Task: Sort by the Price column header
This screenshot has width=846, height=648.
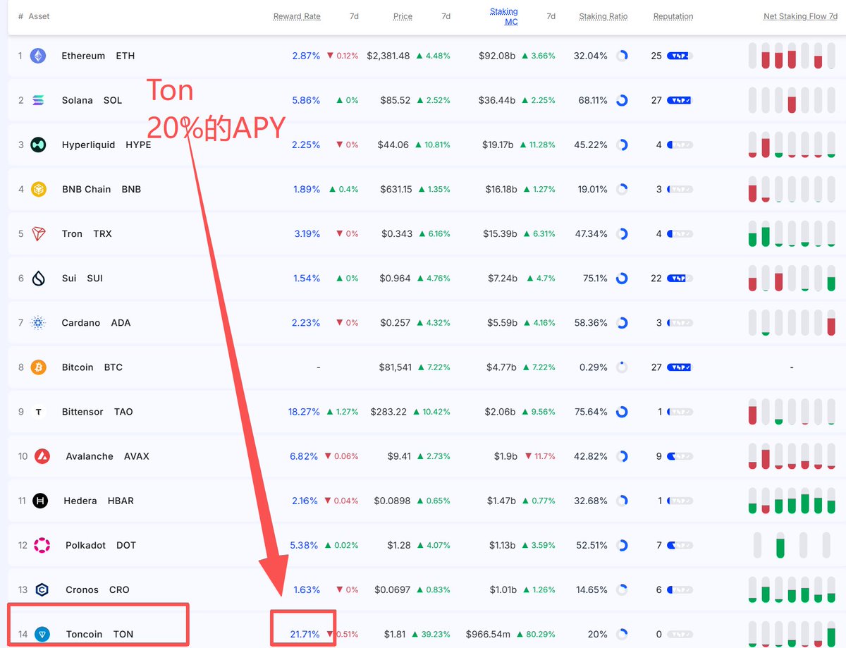Action: point(403,16)
